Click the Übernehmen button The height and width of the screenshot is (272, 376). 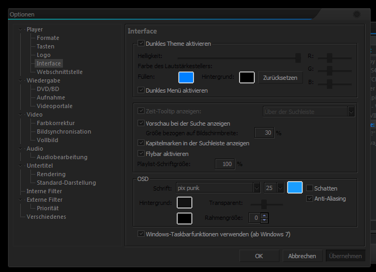(x=345, y=256)
